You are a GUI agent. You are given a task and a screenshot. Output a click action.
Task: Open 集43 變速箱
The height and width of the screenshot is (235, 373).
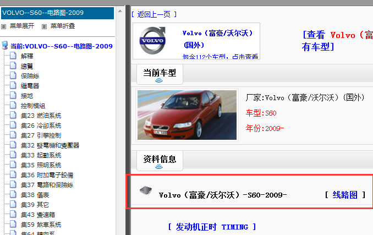click(38, 215)
